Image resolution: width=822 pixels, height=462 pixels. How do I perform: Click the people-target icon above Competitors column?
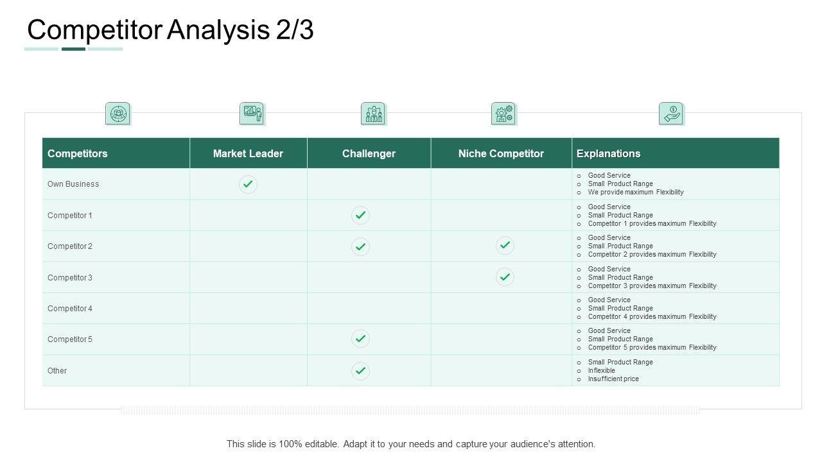118,114
